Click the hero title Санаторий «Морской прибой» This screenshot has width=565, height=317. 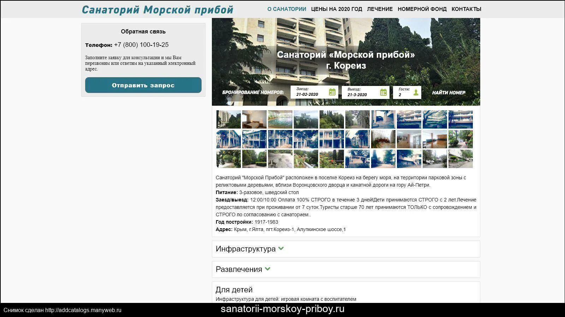pos(346,55)
